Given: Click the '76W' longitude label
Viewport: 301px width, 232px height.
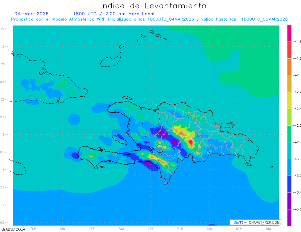Looking at the screenshot, I should click(33, 228).
